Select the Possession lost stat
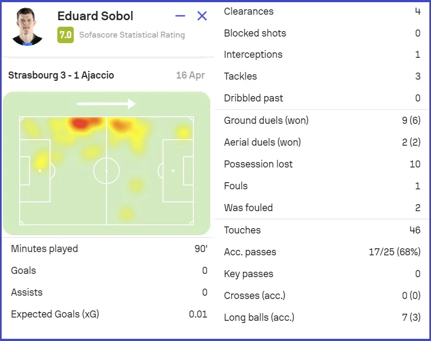 [322, 164]
